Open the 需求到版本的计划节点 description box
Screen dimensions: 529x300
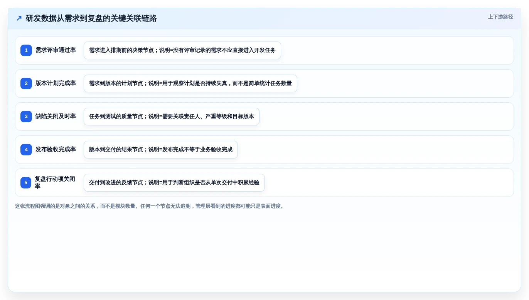pyautogui.click(x=190, y=83)
